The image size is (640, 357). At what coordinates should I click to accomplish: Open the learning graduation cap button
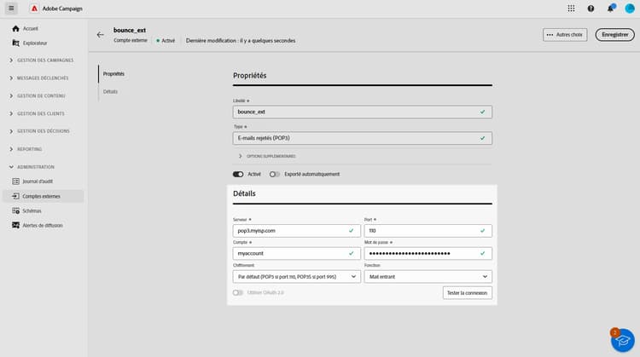click(x=622, y=339)
